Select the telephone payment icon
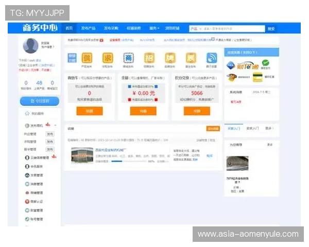Image resolution: width=309 pixels, height=247 pixels. (231, 77)
